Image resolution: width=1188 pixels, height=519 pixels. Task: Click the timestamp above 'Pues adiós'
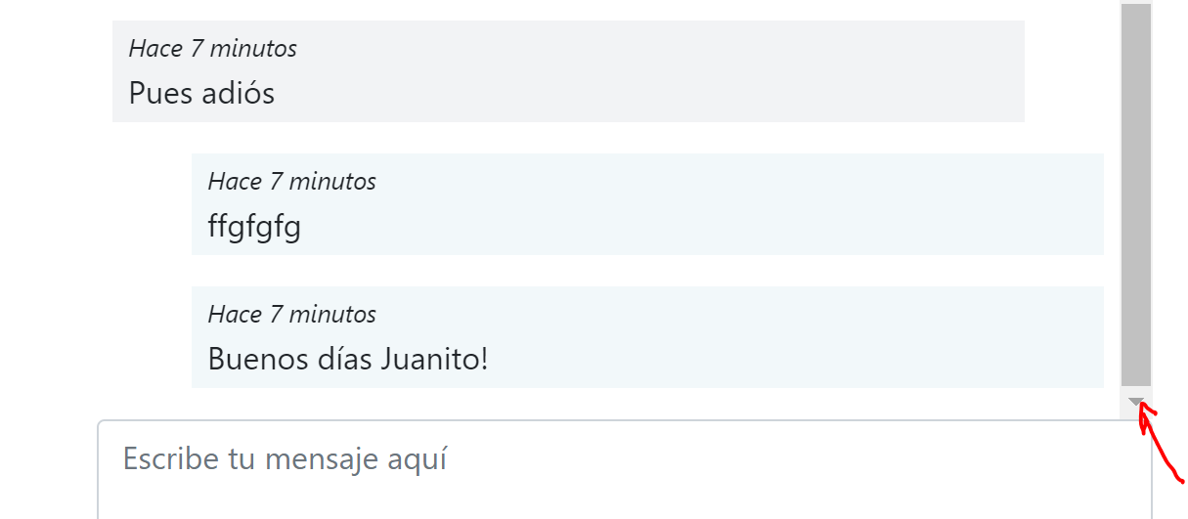click(213, 48)
